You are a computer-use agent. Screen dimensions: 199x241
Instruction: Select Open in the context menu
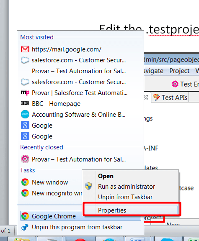(106, 176)
